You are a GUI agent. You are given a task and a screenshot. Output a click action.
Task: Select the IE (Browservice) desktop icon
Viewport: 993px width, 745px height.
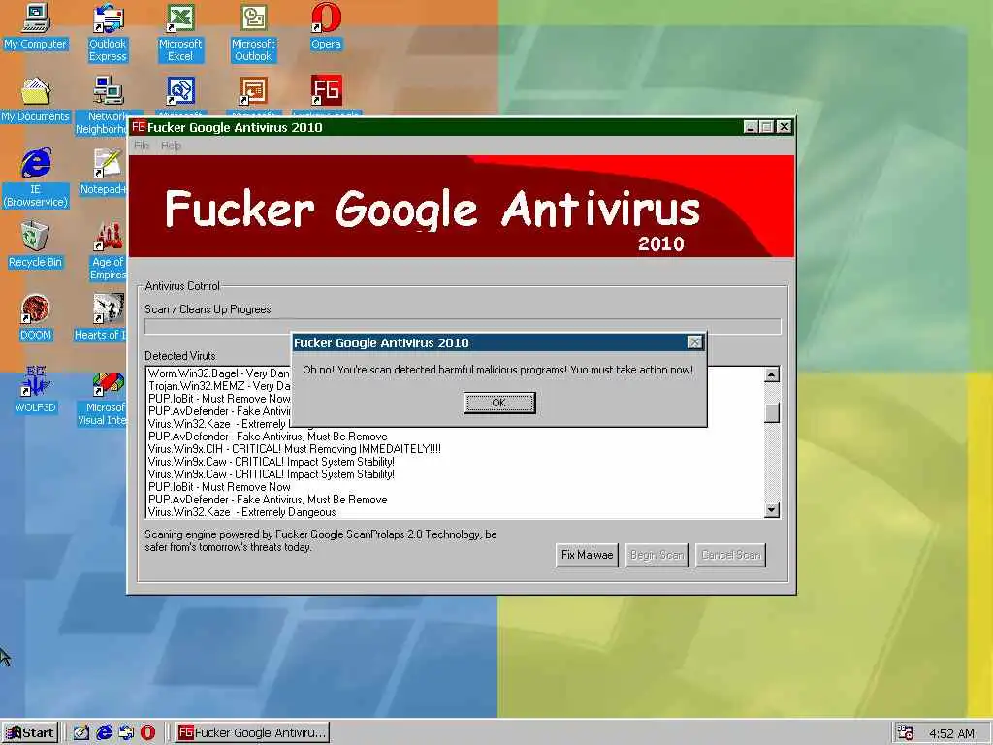36,178
